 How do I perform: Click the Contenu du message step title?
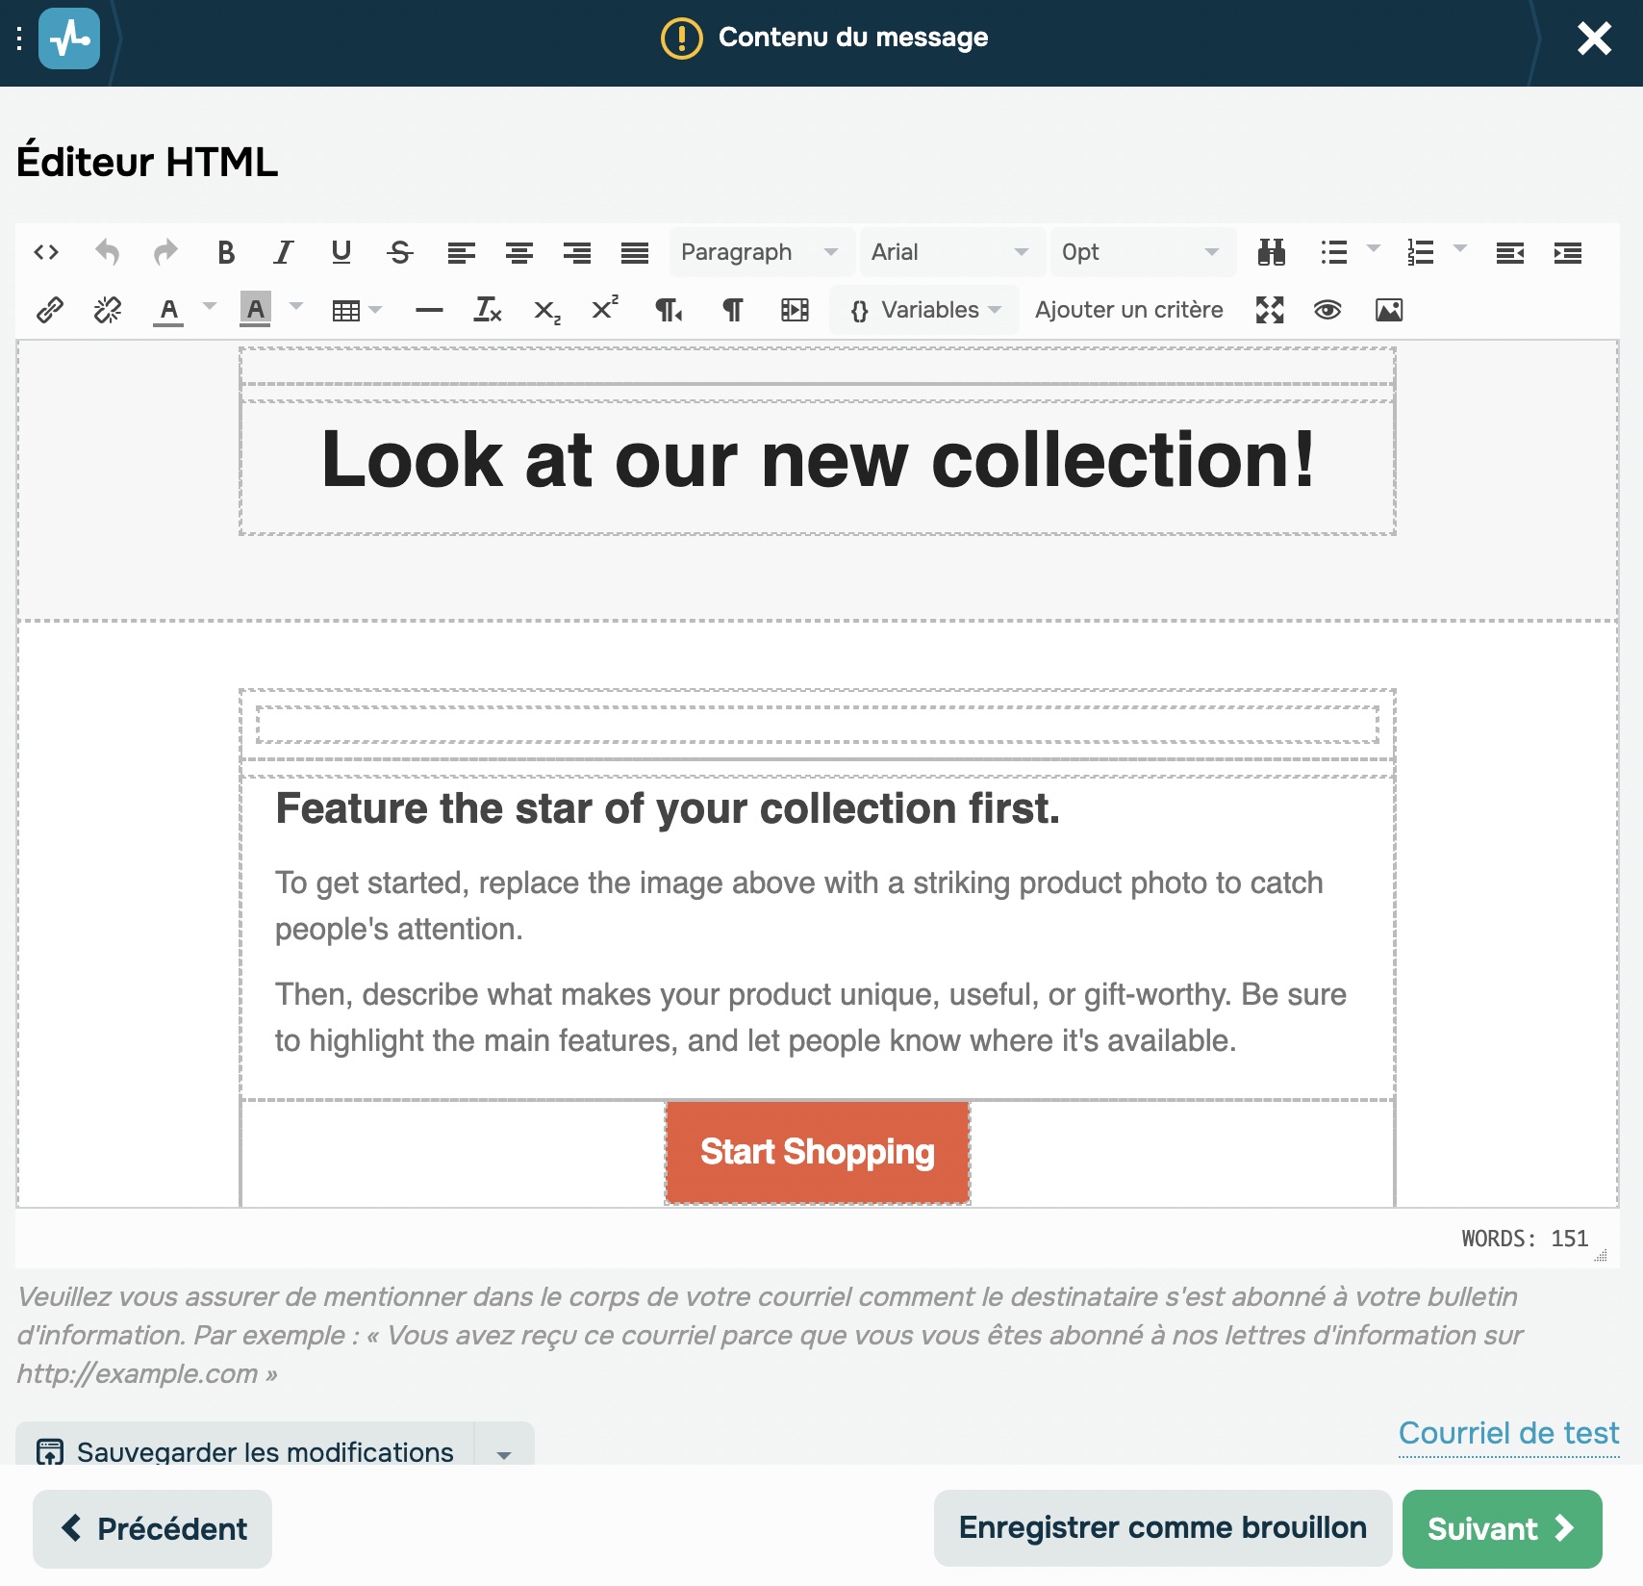click(x=853, y=38)
